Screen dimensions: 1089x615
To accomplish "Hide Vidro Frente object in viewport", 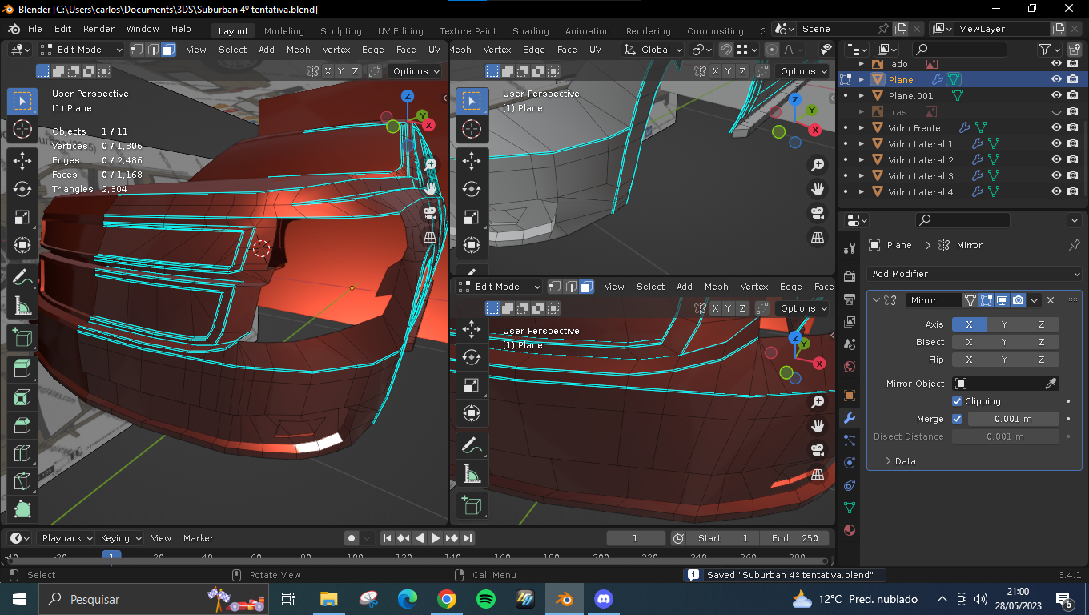I will coord(1056,127).
